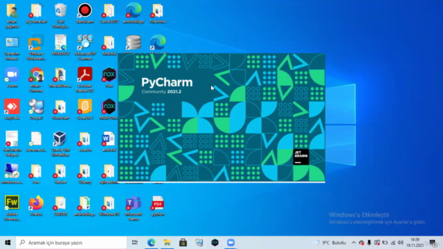Open the Udemy folder
The image size is (443, 249).
[x=84, y=174]
